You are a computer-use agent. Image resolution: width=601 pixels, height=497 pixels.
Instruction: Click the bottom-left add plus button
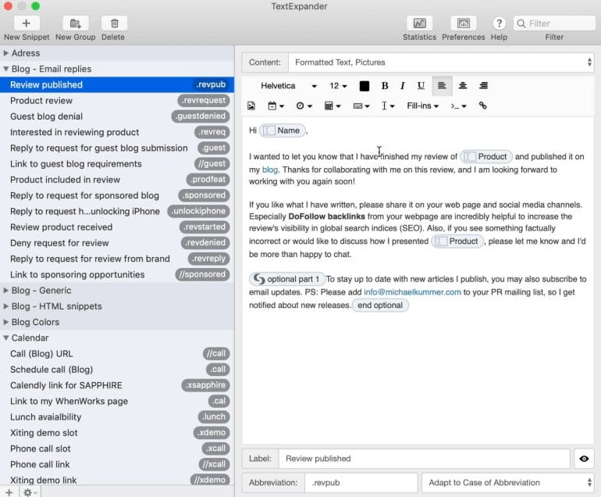click(9, 492)
